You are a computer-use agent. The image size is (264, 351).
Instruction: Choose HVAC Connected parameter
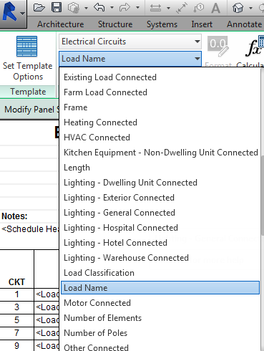[x=160, y=138]
